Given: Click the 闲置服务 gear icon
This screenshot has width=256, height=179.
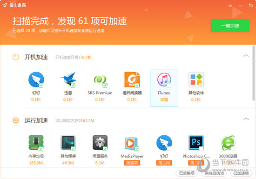Looking at the screenshot, I should [x=100, y=143].
